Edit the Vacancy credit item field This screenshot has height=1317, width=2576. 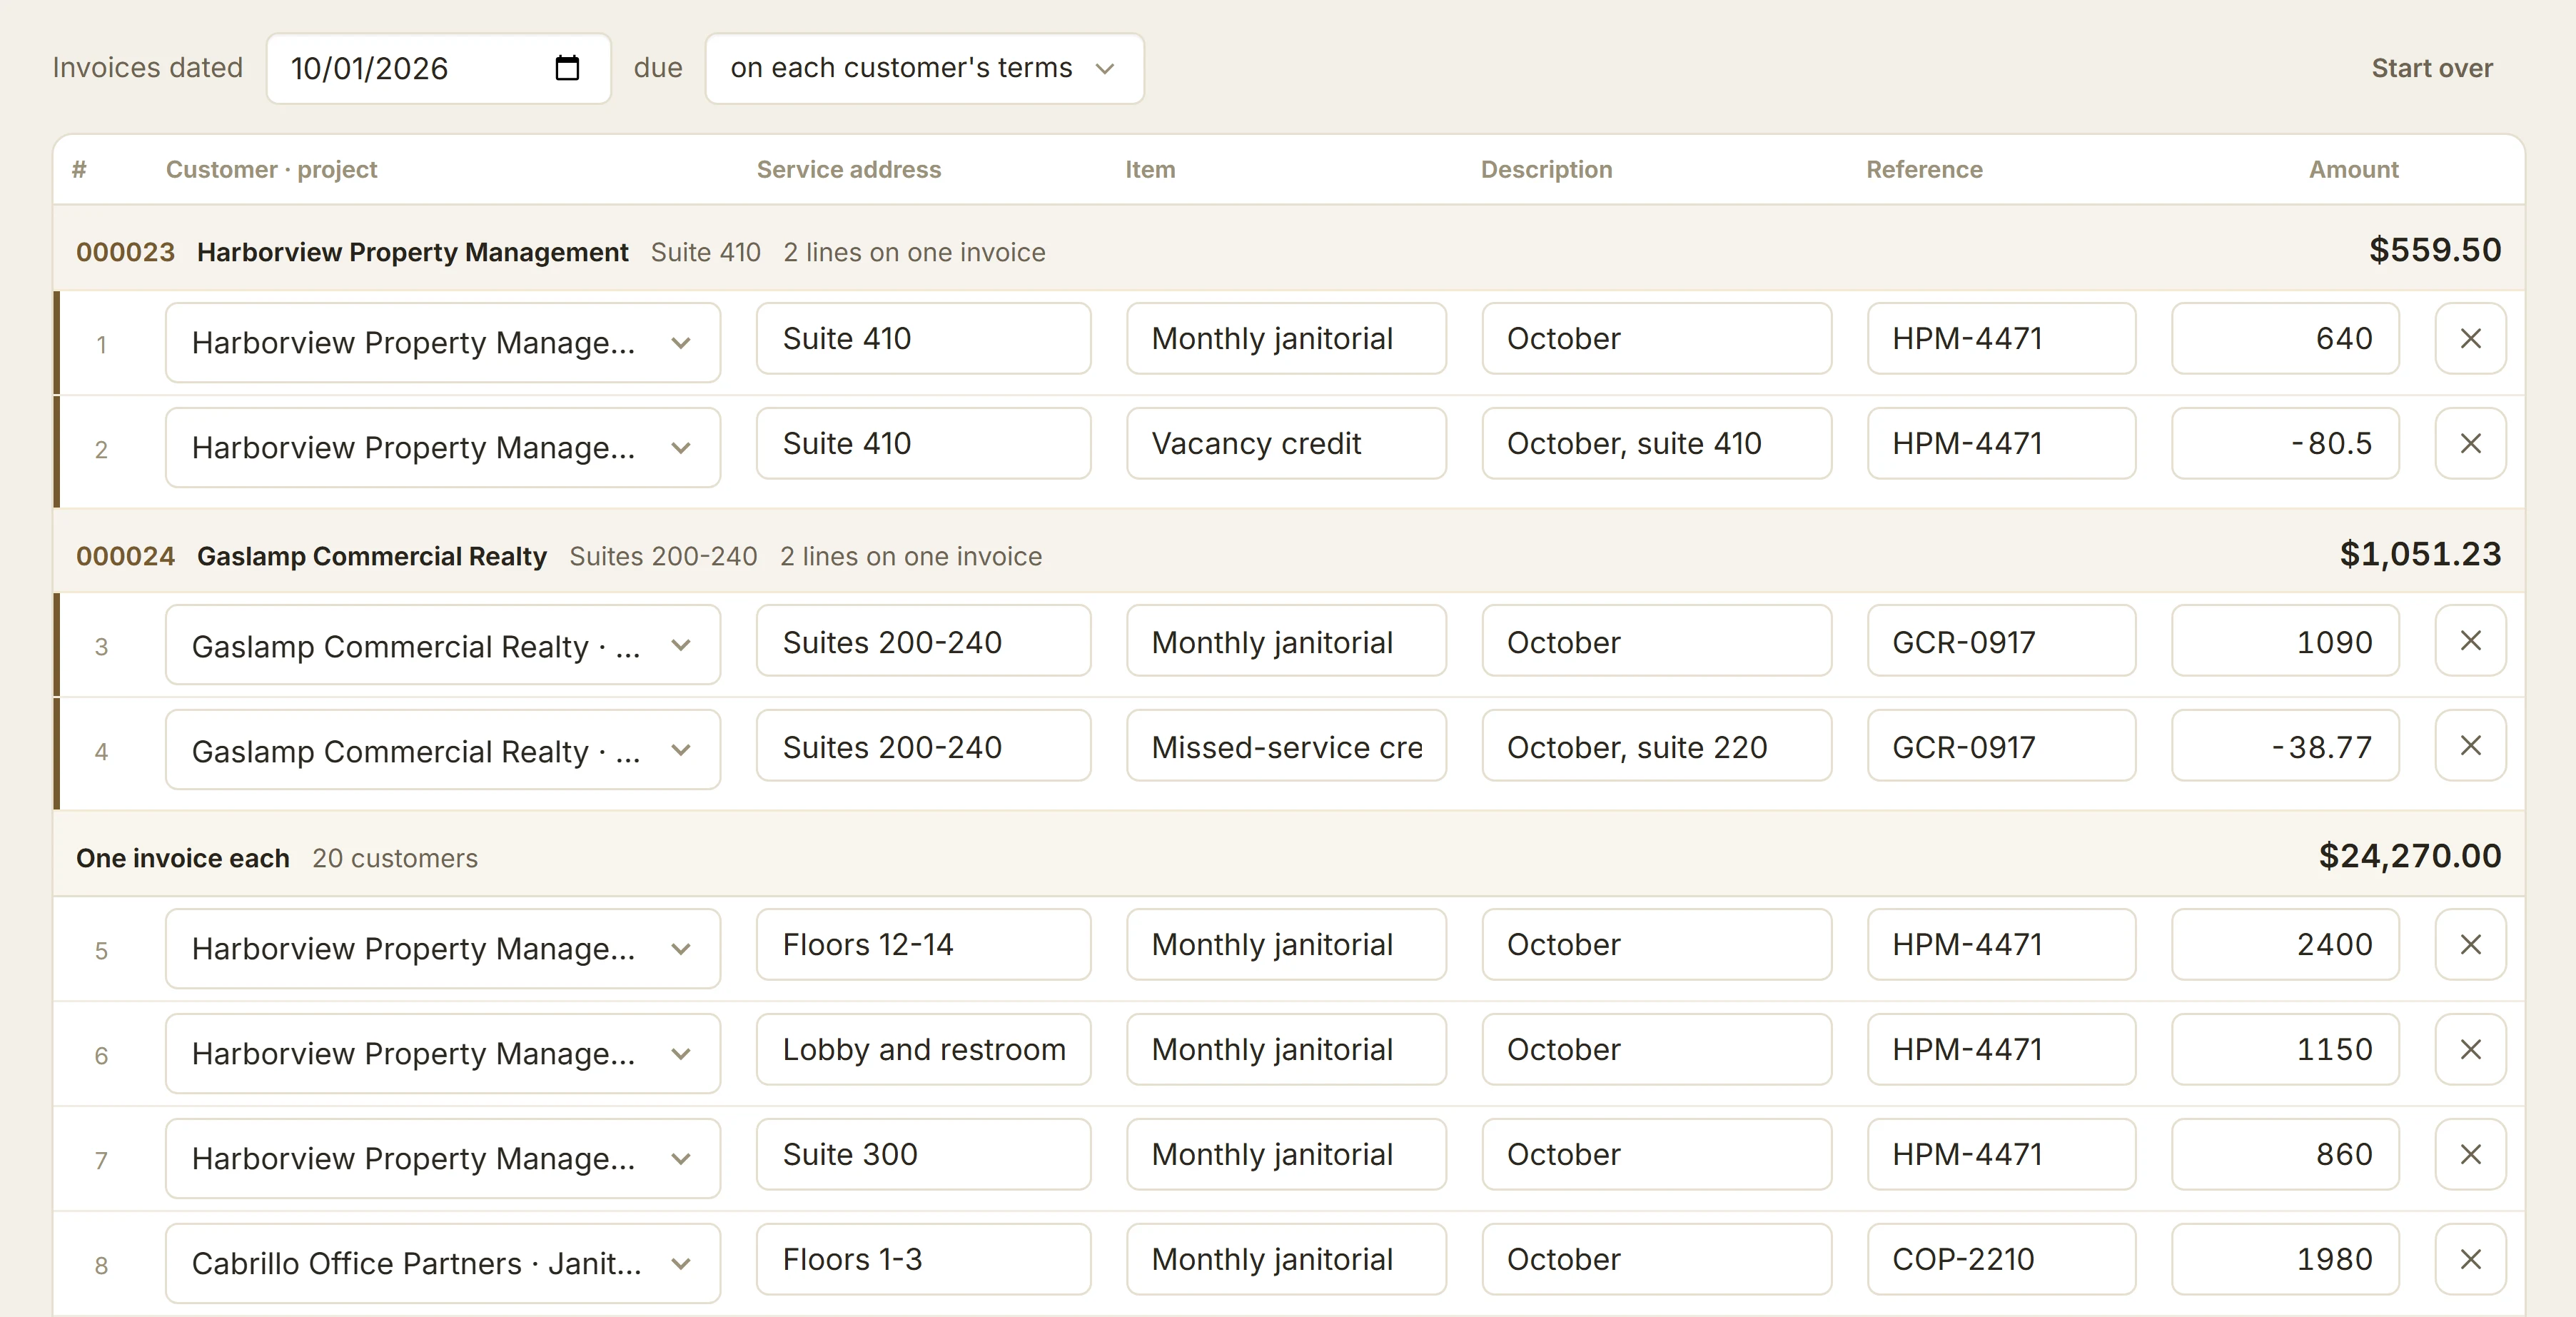(x=1286, y=443)
